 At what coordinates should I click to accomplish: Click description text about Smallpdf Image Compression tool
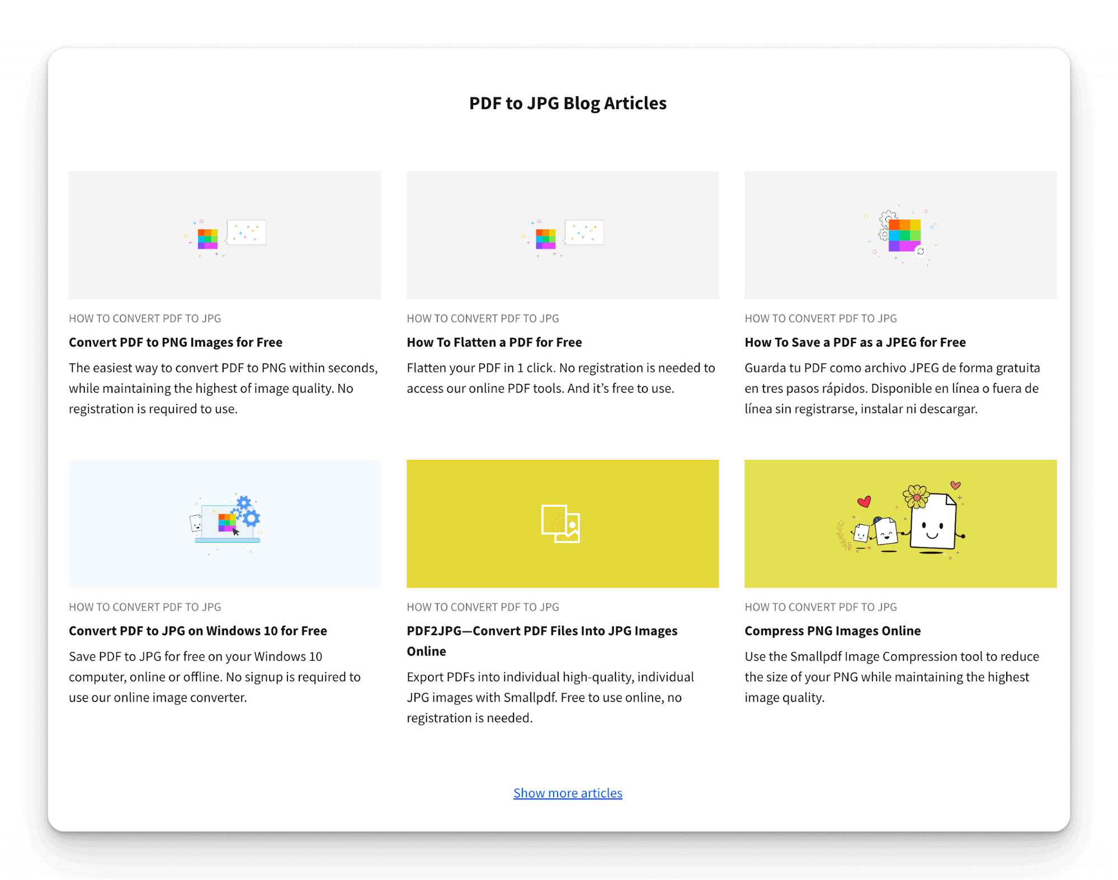(x=891, y=677)
